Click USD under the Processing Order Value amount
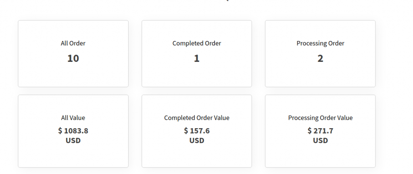The height and width of the screenshot is (174, 413). point(320,141)
